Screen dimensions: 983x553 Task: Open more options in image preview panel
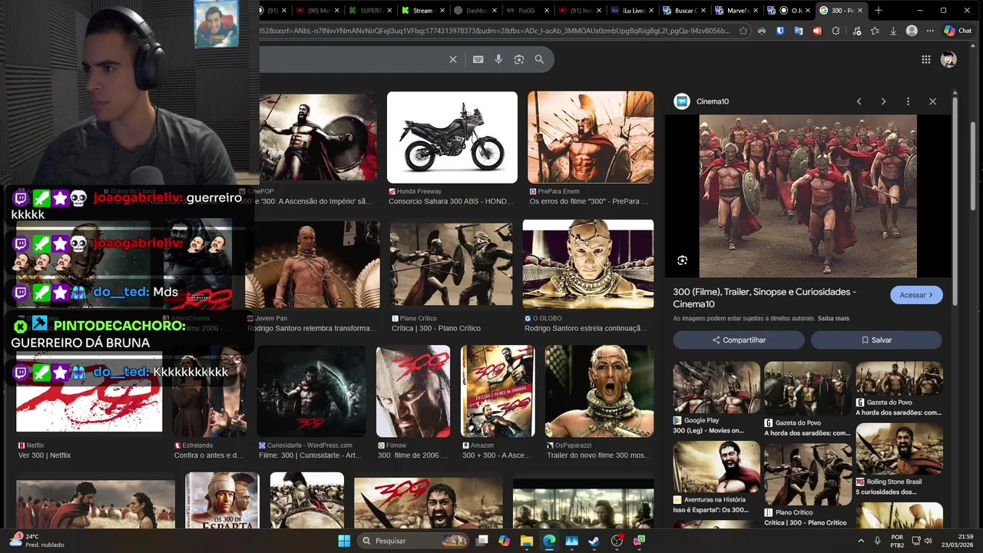[908, 101]
